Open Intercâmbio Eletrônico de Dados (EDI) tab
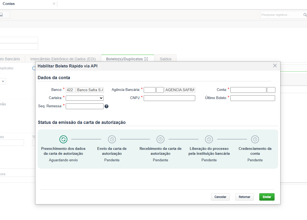Image resolution: width=307 pixels, height=220 pixels. (63, 59)
